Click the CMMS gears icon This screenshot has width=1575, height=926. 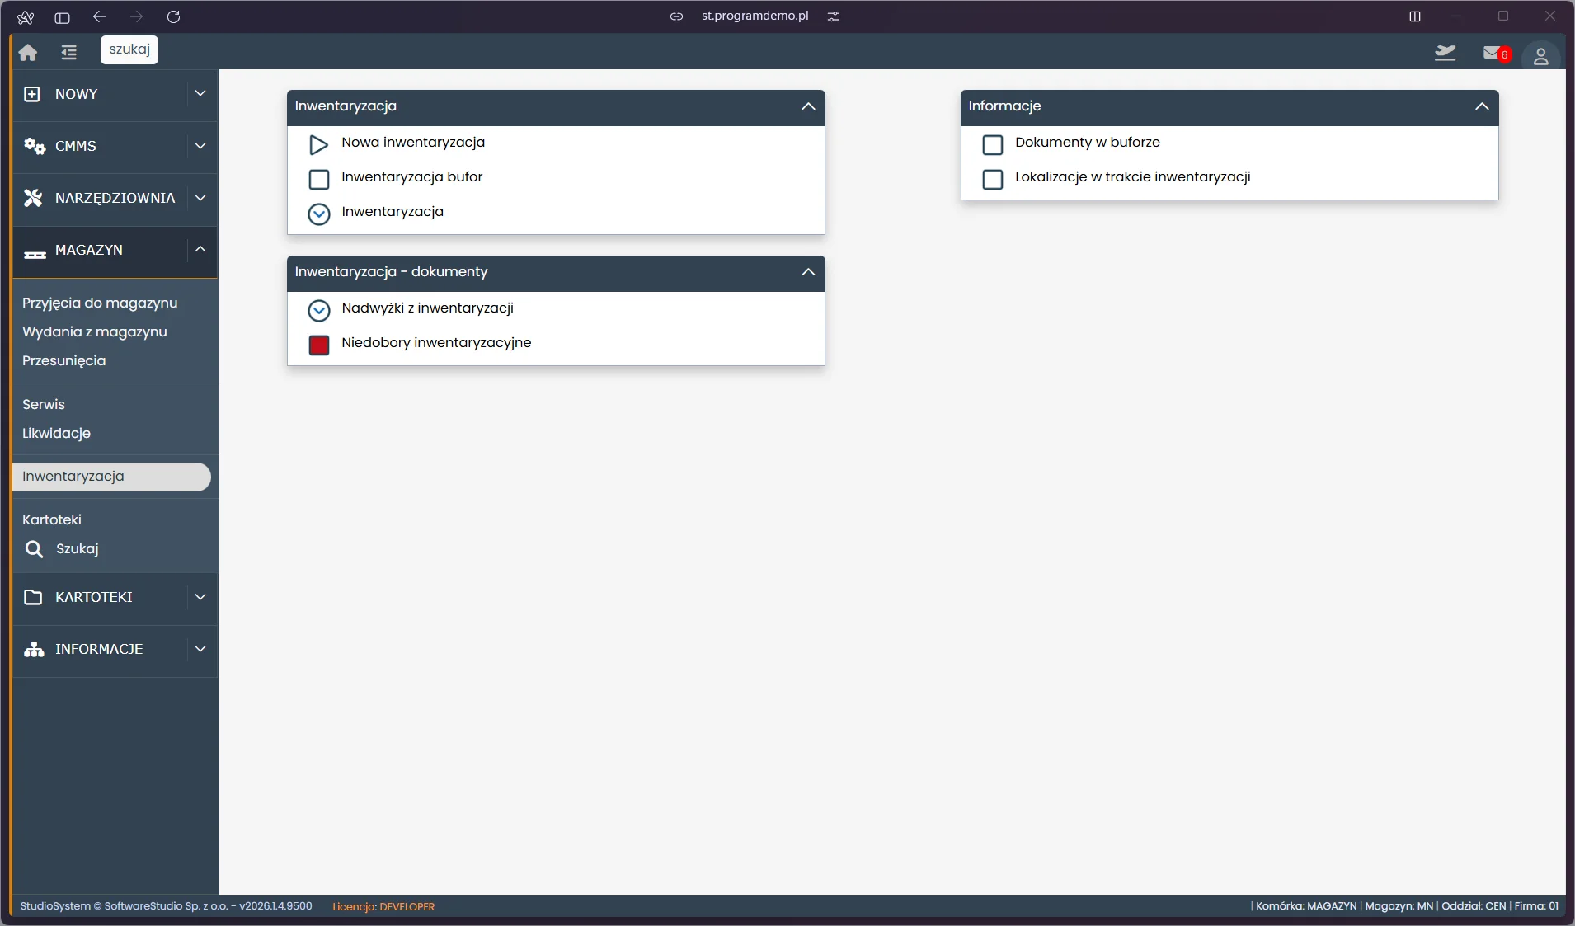[x=34, y=146]
